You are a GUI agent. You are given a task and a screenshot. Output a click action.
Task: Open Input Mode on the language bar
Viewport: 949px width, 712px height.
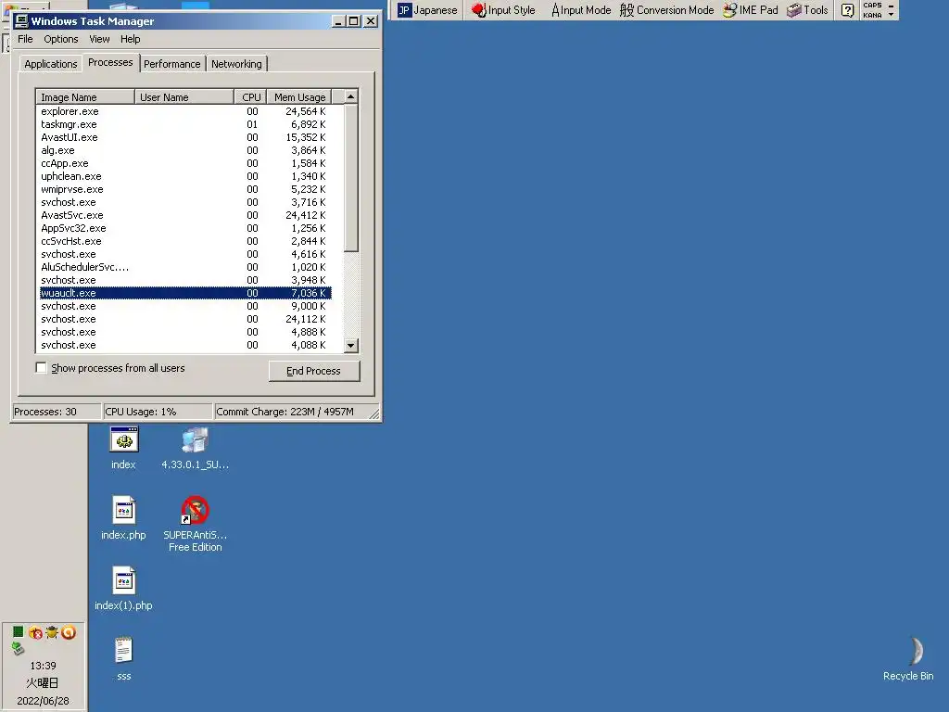click(580, 10)
